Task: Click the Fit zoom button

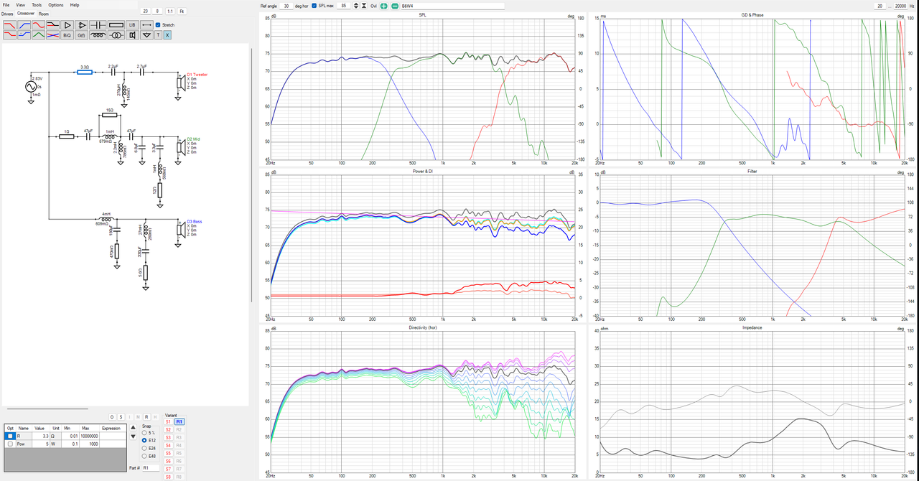Action: (182, 11)
